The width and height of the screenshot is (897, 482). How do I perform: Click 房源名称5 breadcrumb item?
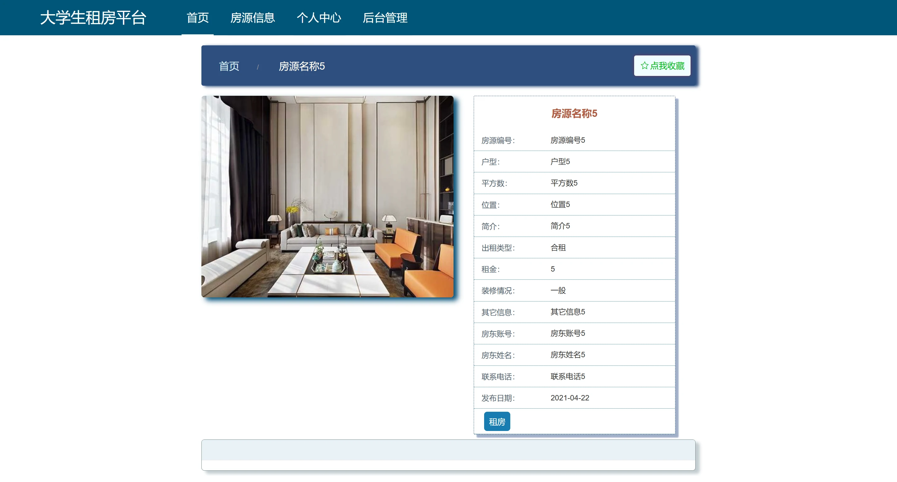[302, 66]
